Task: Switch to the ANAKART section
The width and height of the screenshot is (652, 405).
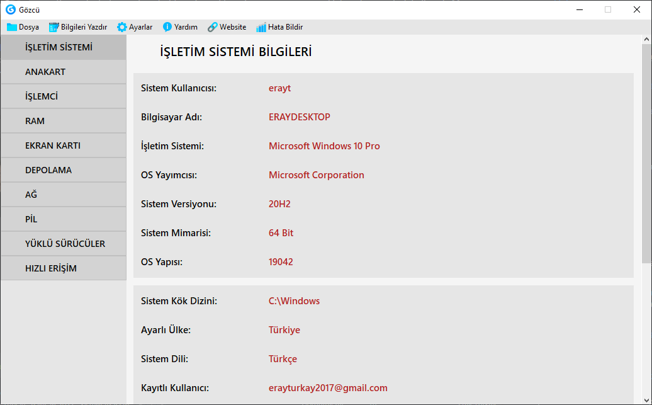Action: tap(64, 72)
